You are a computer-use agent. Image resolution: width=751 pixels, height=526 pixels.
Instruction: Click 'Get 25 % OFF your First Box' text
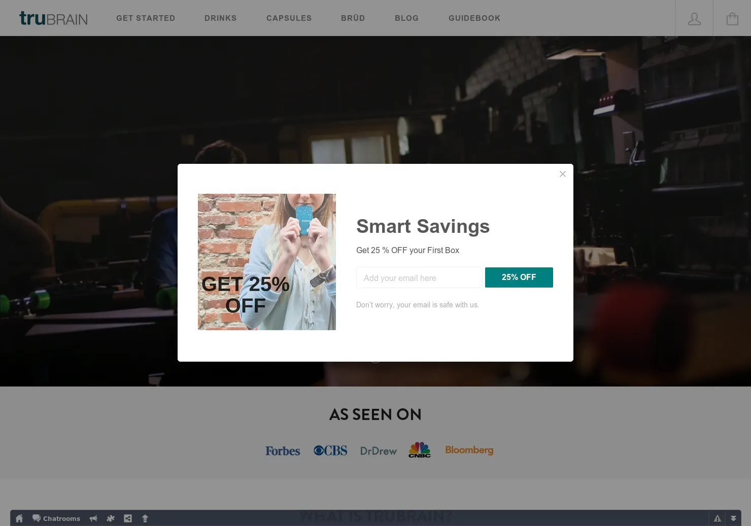tap(407, 250)
